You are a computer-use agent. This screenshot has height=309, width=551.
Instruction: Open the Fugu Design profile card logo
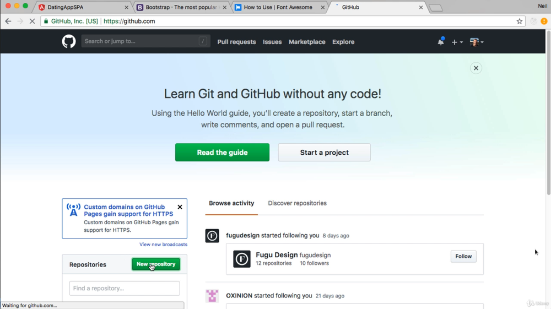click(x=242, y=259)
